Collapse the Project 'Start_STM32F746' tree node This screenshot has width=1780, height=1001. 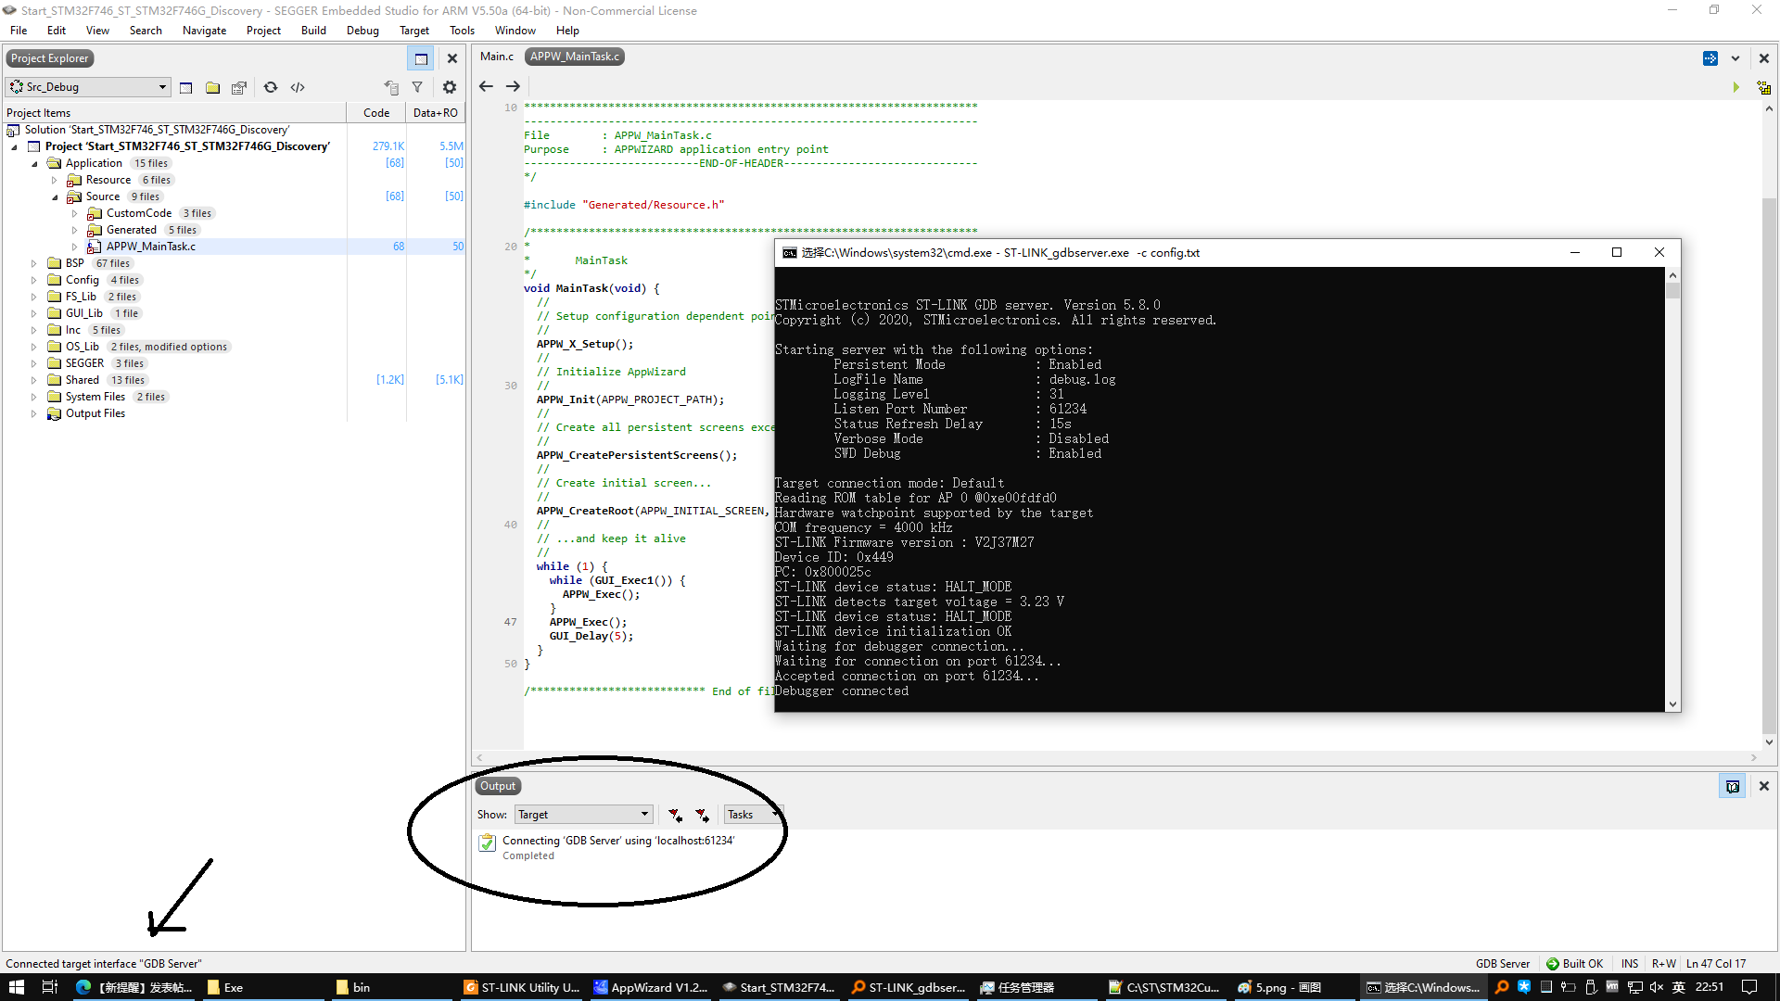coord(14,146)
